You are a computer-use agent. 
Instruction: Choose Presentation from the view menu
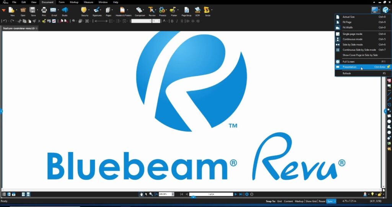[x=349, y=67]
